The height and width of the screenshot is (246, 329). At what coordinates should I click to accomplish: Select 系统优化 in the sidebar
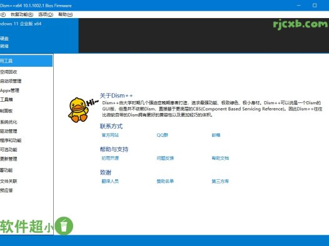coord(9,122)
